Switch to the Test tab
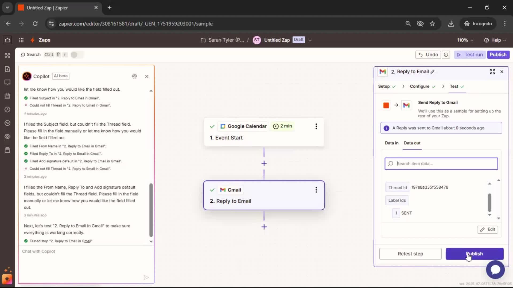Viewport: 513px width, 288px height. (x=457, y=86)
